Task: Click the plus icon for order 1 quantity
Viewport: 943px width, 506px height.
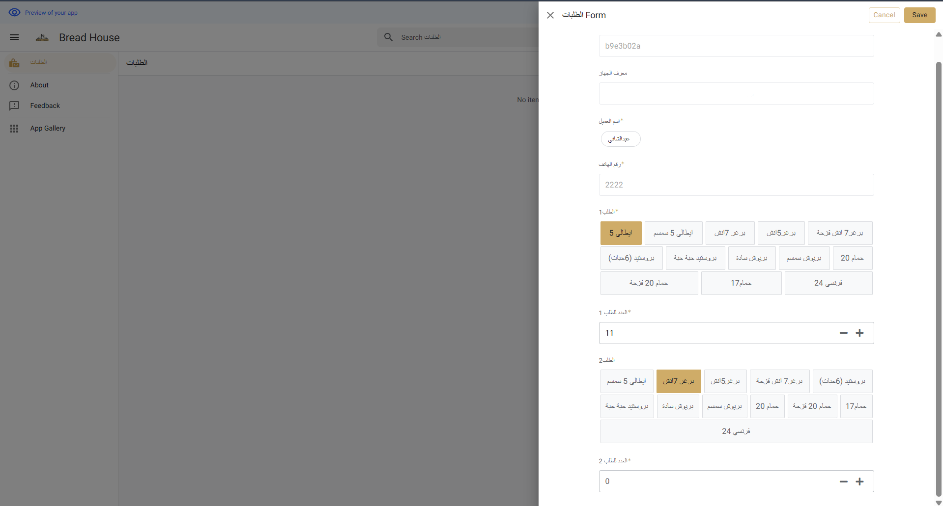Action: pos(859,333)
